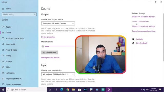The height and width of the screenshot is (92, 164).
Task: Click the taskbar search box
Action: [x=26, y=90]
